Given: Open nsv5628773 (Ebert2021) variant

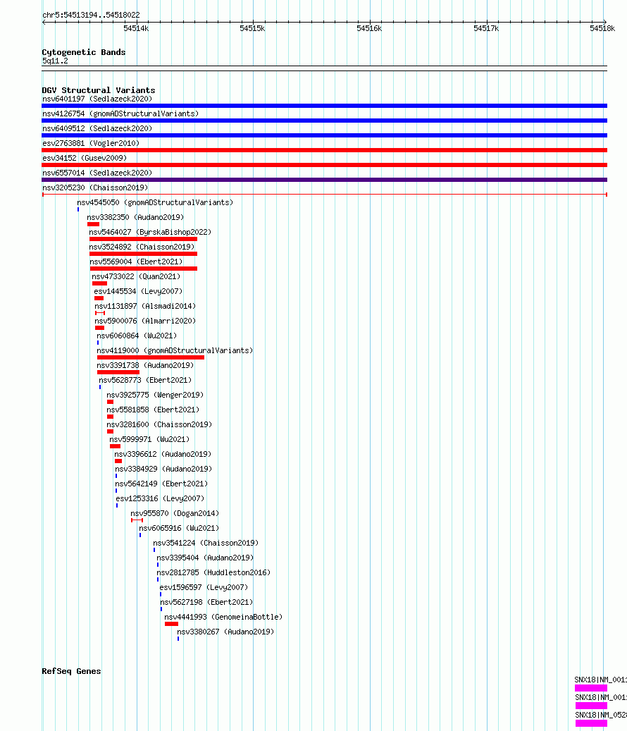Looking at the screenshot, I should pyautogui.click(x=145, y=381).
